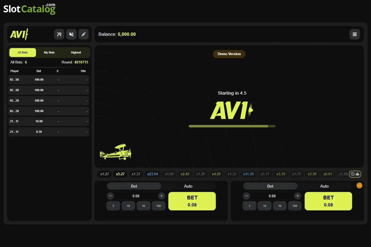This screenshot has height=247, width=371.
Task: Switch to the Highest tab
Action: (x=76, y=52)
